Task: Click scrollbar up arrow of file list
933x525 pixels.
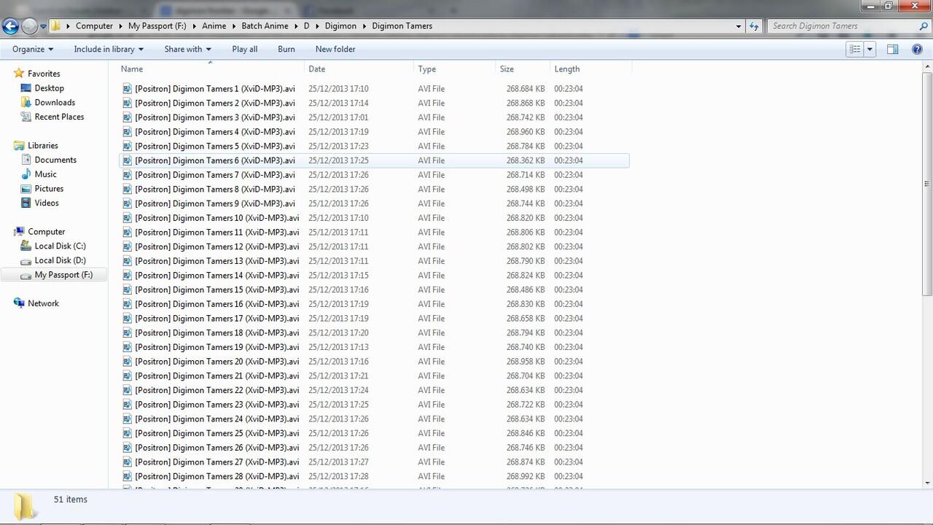Action: [927, 67]
